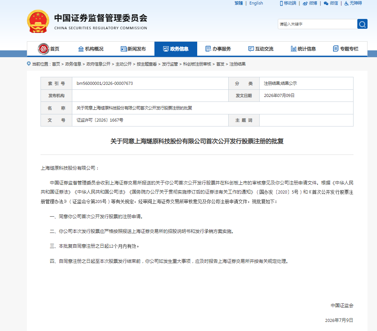Click the 主题词 label cell
Screen dimensions: 377x331
point(244,120)
